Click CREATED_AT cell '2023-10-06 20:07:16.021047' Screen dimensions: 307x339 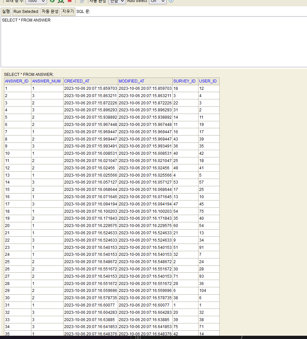[x=90, y=161]
